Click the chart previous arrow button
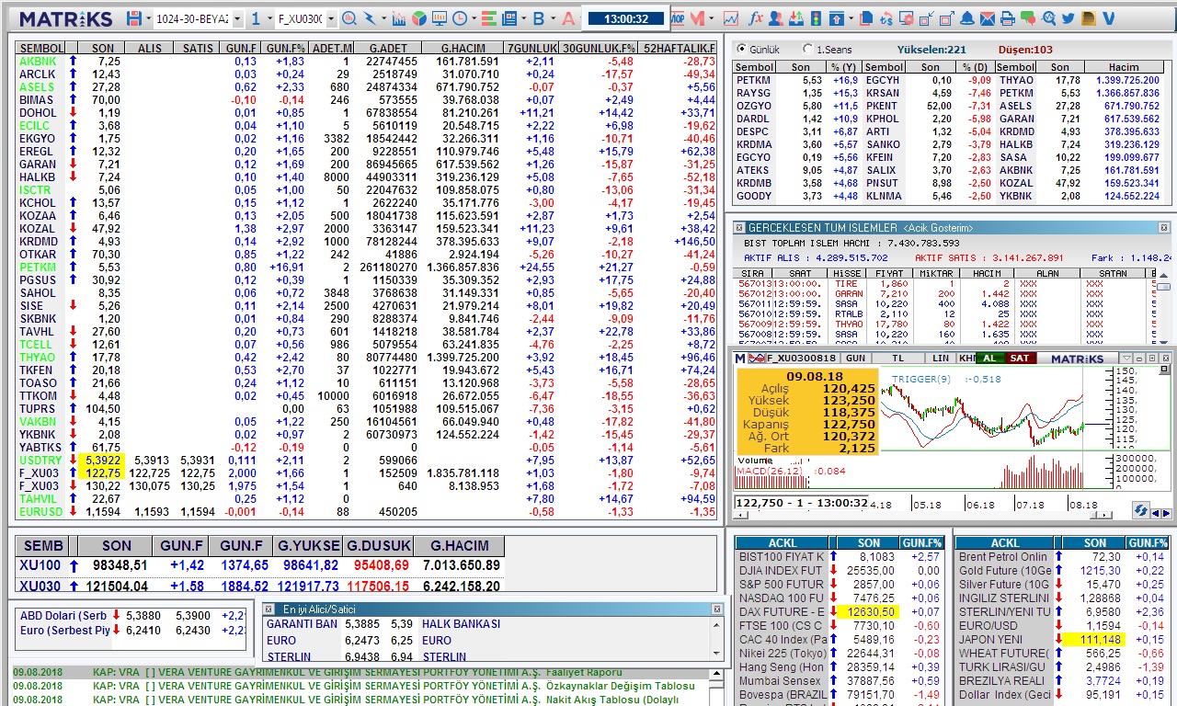Viewport: 1177px width, 706px height. point(1156,513)
